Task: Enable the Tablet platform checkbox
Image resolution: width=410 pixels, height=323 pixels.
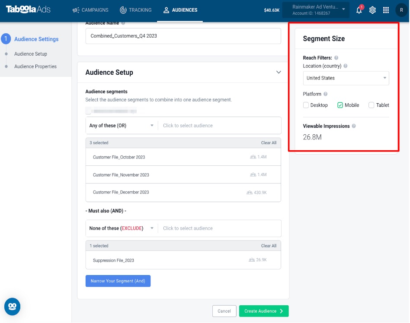Action: coord(372,105)
